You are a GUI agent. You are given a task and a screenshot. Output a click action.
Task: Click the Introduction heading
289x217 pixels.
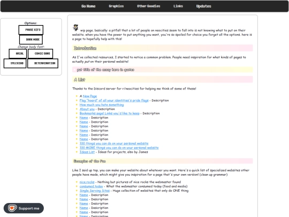(x=85, y=48)
